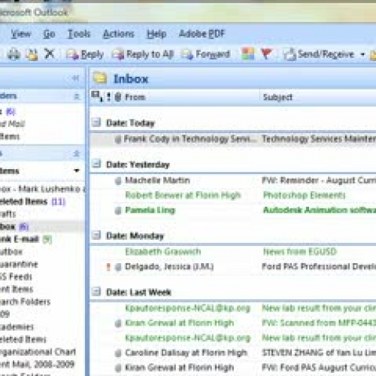
Task: Click the attachment icon on Frank Cody's message
Action: [118, 139]
